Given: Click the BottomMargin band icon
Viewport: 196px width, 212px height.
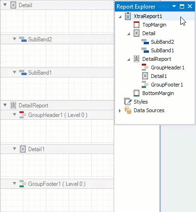Looking at the screenshot, I should [137, 93].
